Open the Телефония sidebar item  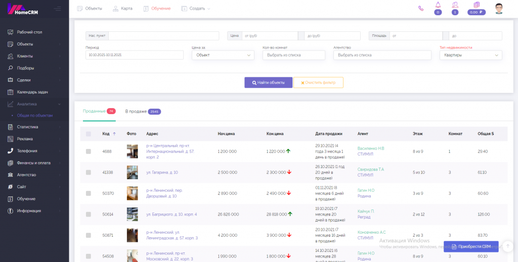(x=27, y=151)
